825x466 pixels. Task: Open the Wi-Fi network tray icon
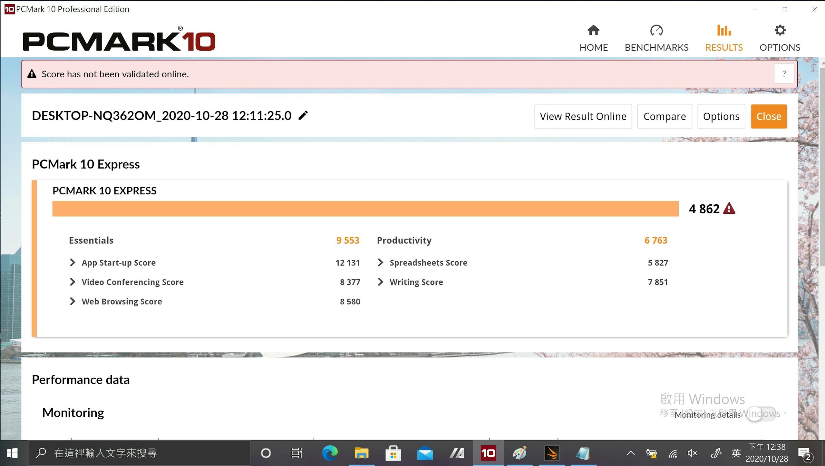pos(673,453)
